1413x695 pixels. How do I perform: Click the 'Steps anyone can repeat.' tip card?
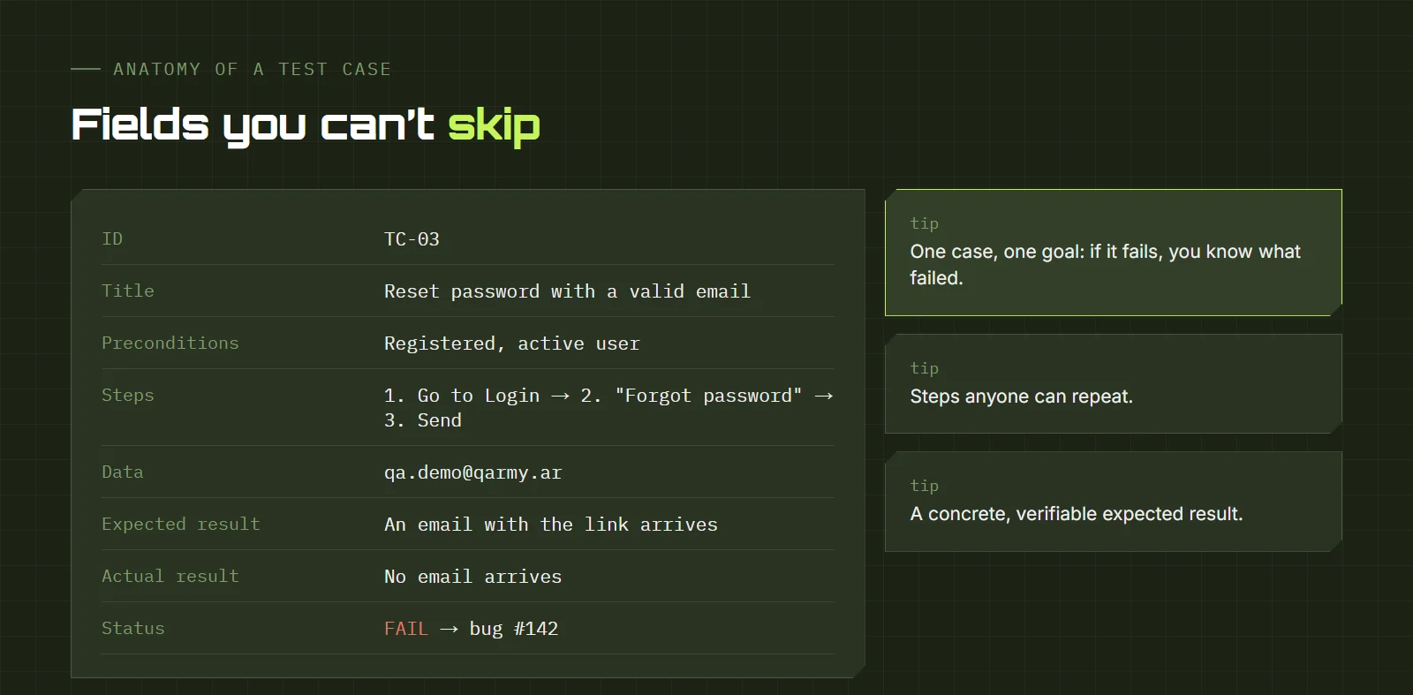tap(1114, 383)
